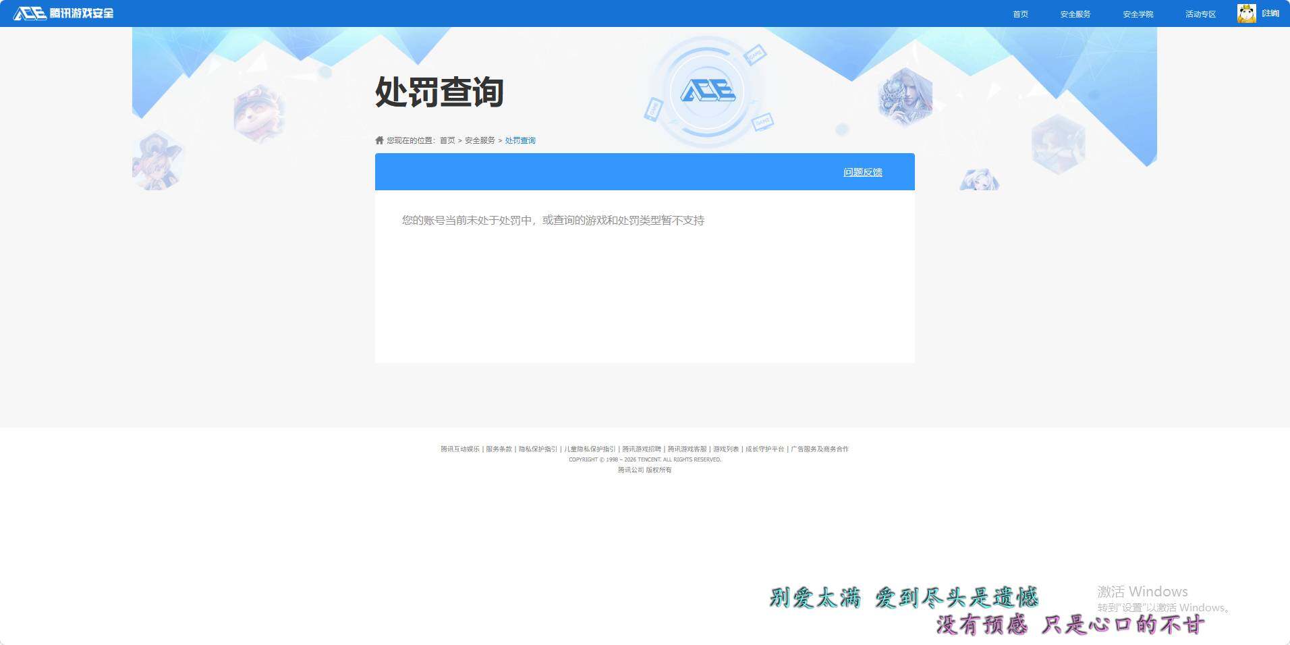Go to 首页 in the breadcrumb

coord(447,140)
